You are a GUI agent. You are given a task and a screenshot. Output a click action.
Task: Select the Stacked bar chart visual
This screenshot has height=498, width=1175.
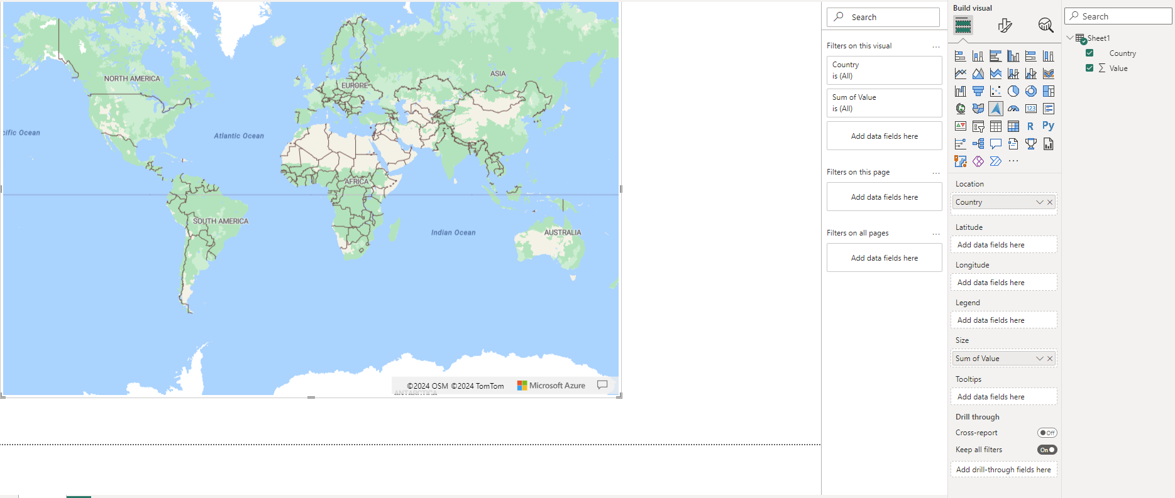960,56
